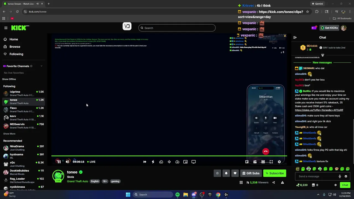Open chat settings gear icon
354x199 pixels.
(x=335, y=185)
